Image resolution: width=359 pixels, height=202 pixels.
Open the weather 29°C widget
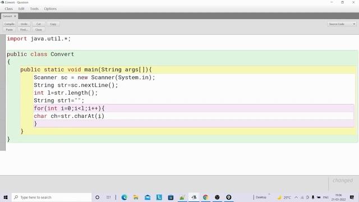[284, 197]
